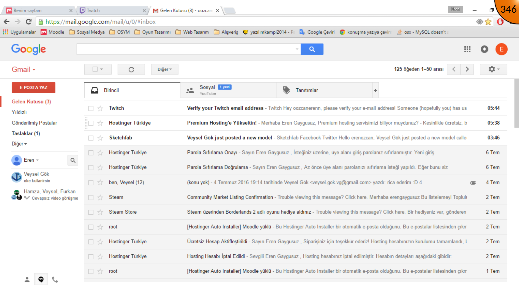
Task: Star the ben, Veysel (12) conversation
Action: (x=100, y=183)
